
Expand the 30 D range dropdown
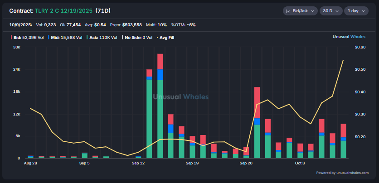[x=330, y=10]
